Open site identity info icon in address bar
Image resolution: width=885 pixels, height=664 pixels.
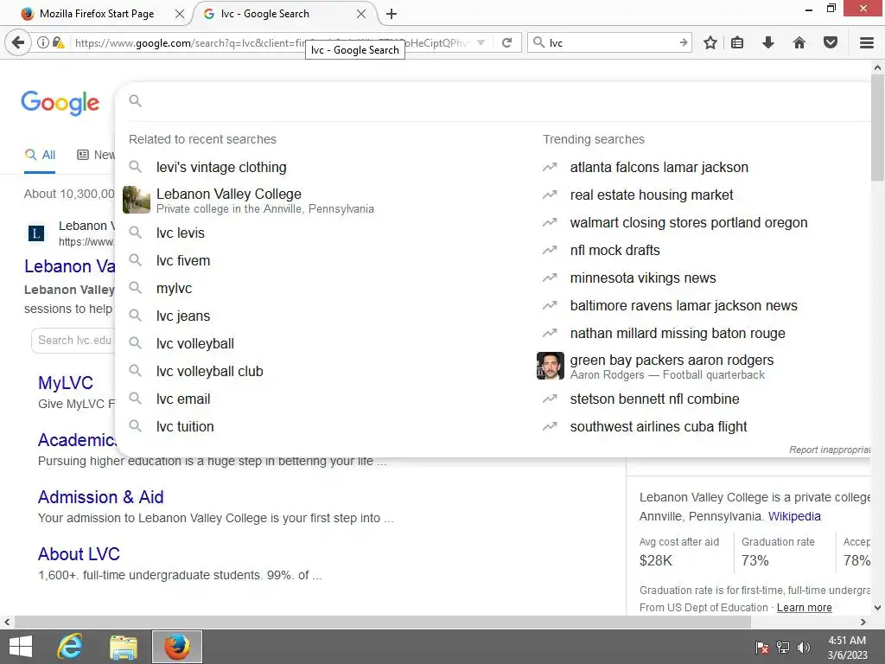pyautogui.click(x=43, y=42)
